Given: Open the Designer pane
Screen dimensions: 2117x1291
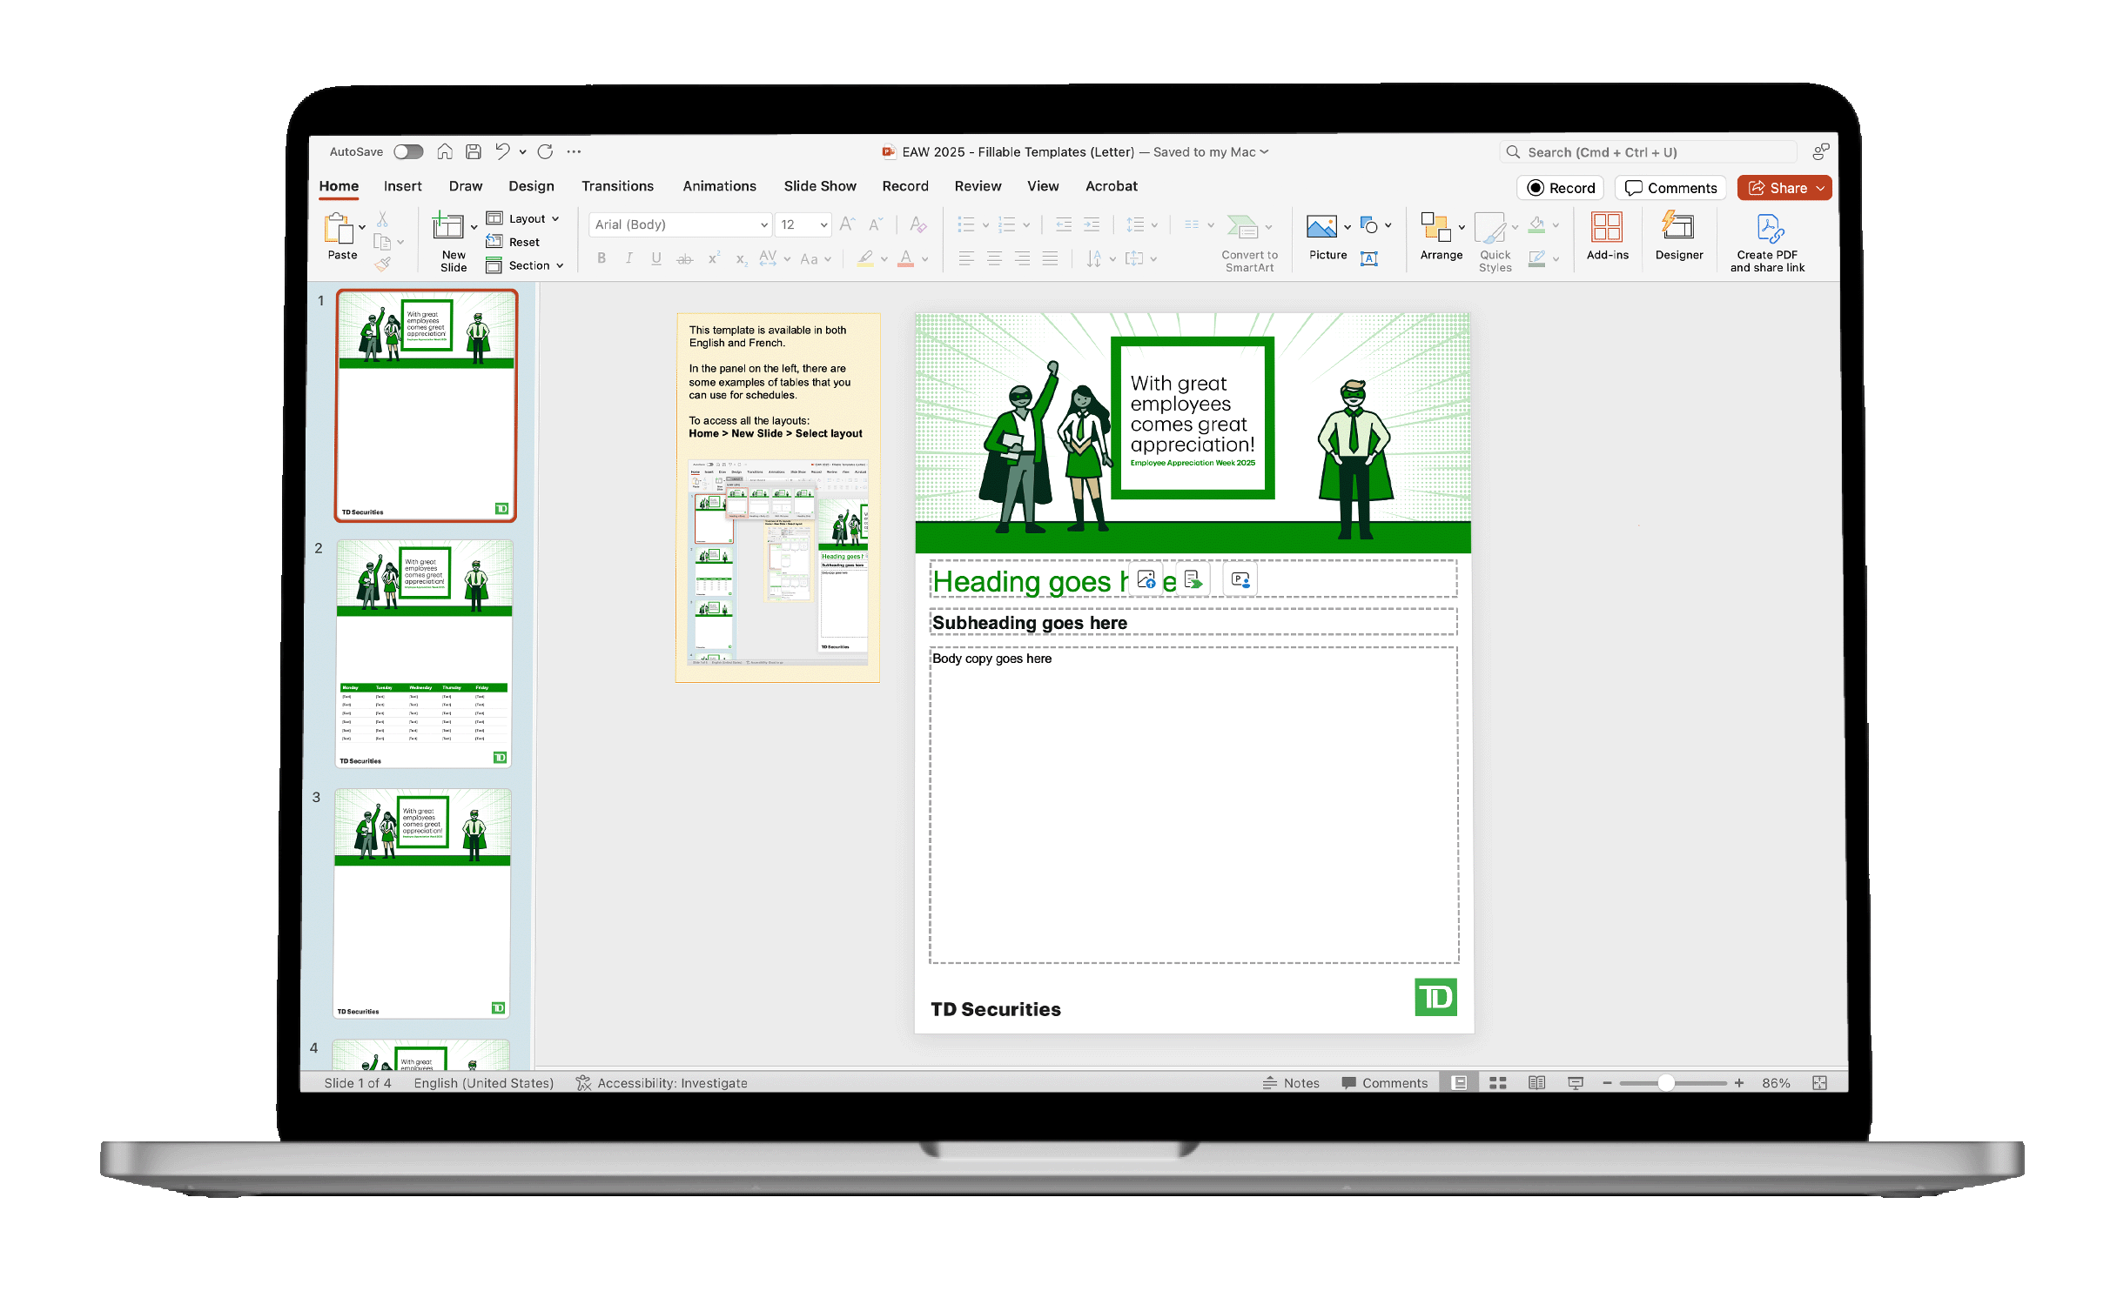Looking at the screenshot, I should coord(1678,235).
